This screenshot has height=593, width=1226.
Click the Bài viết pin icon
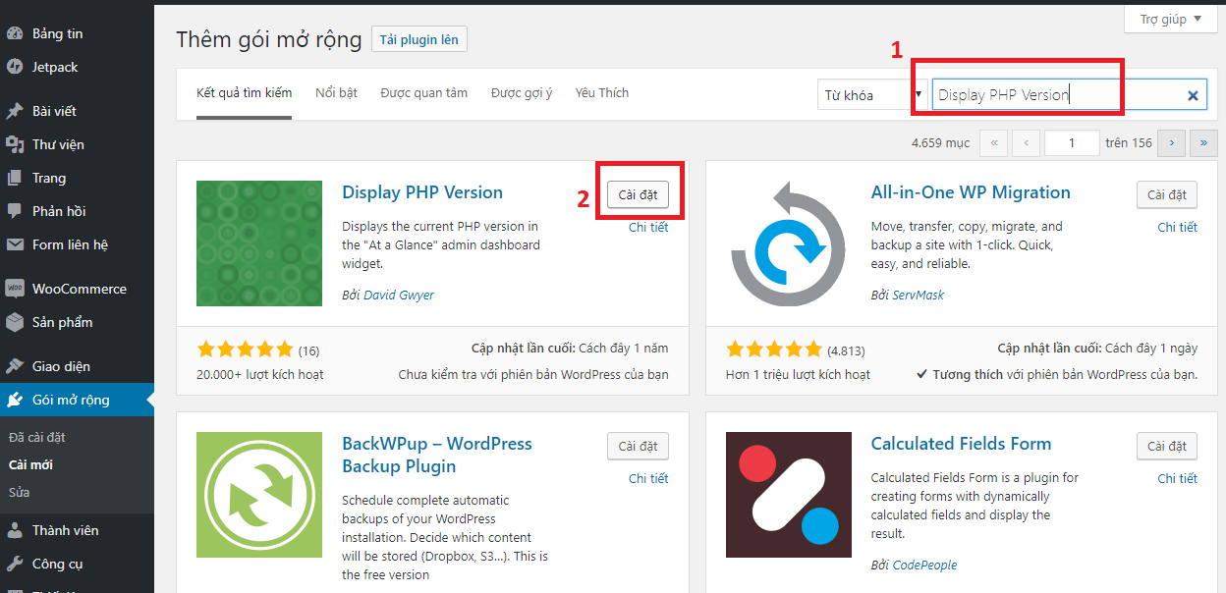pos(15,111)
